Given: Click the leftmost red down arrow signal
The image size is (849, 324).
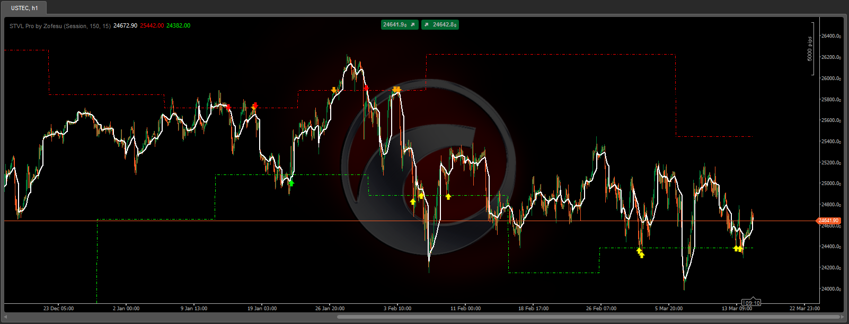Looking at the screenshot, I should [x=228, y=107].
